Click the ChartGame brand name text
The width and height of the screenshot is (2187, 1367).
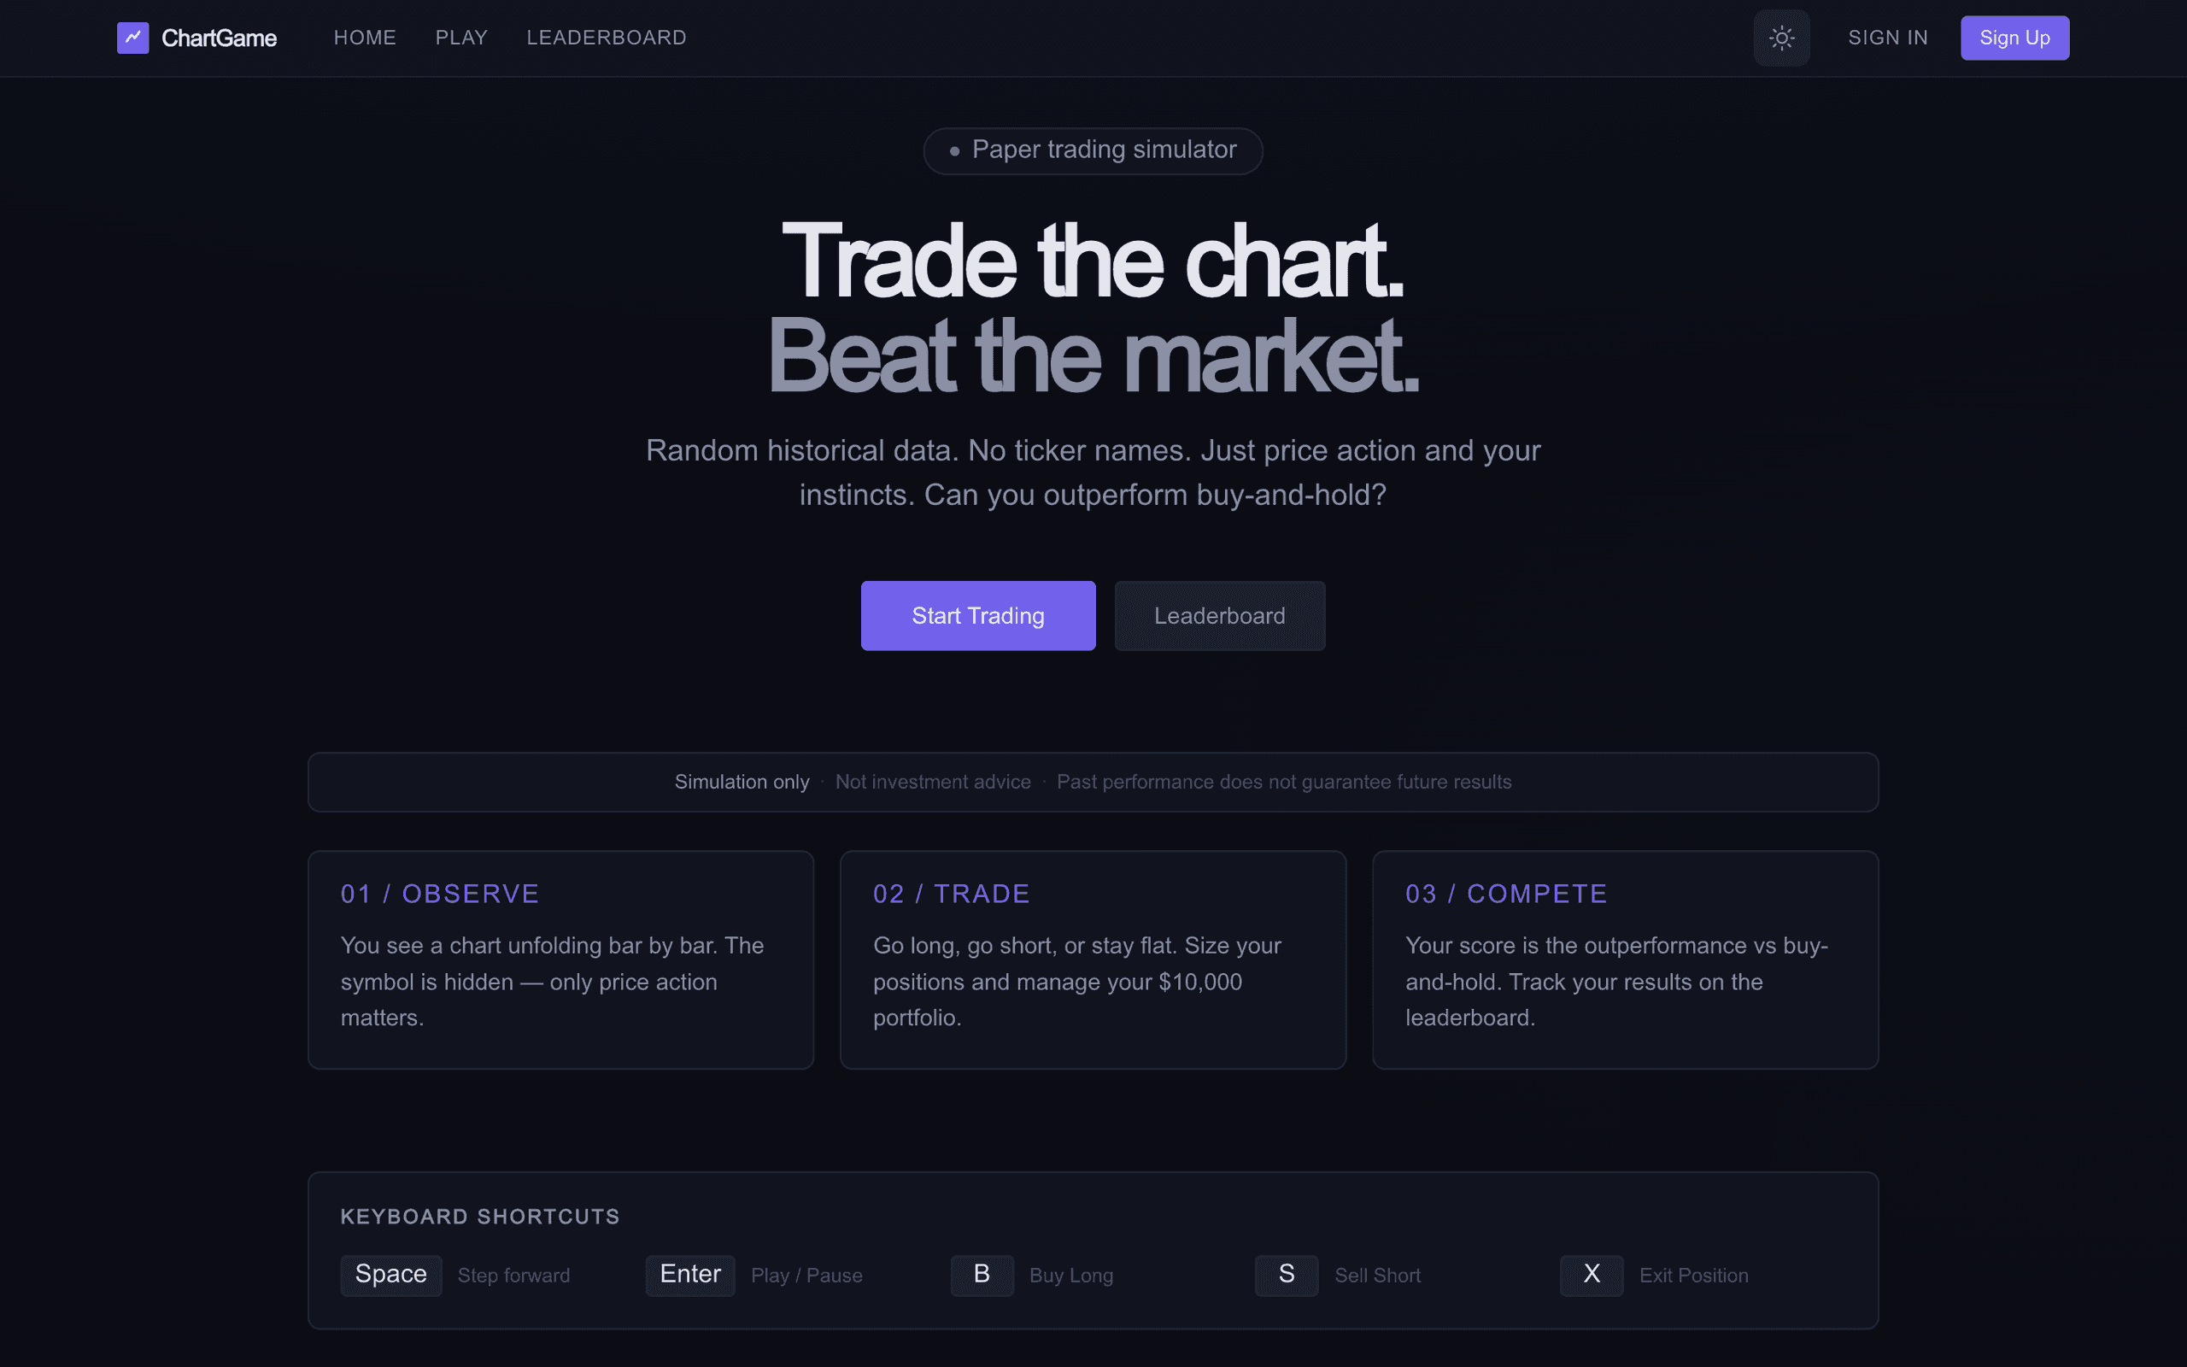click(219, 38)
